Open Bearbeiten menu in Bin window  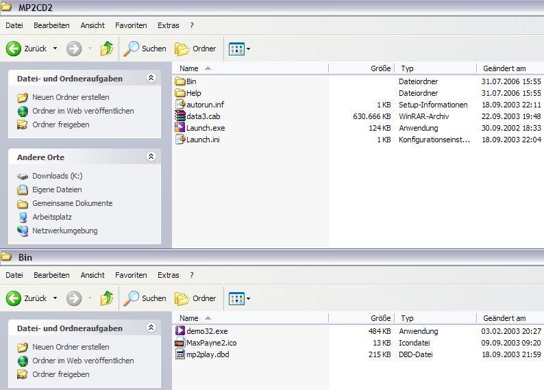51,275
